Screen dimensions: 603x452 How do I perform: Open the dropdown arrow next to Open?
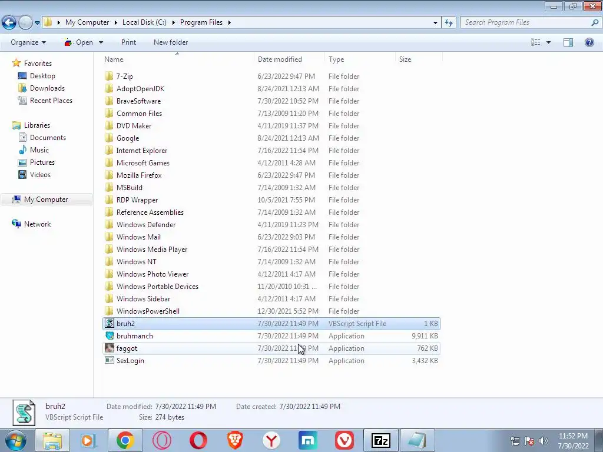tap(101, 42)
